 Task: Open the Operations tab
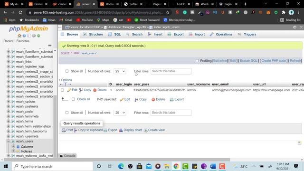[x=221, y=34]
